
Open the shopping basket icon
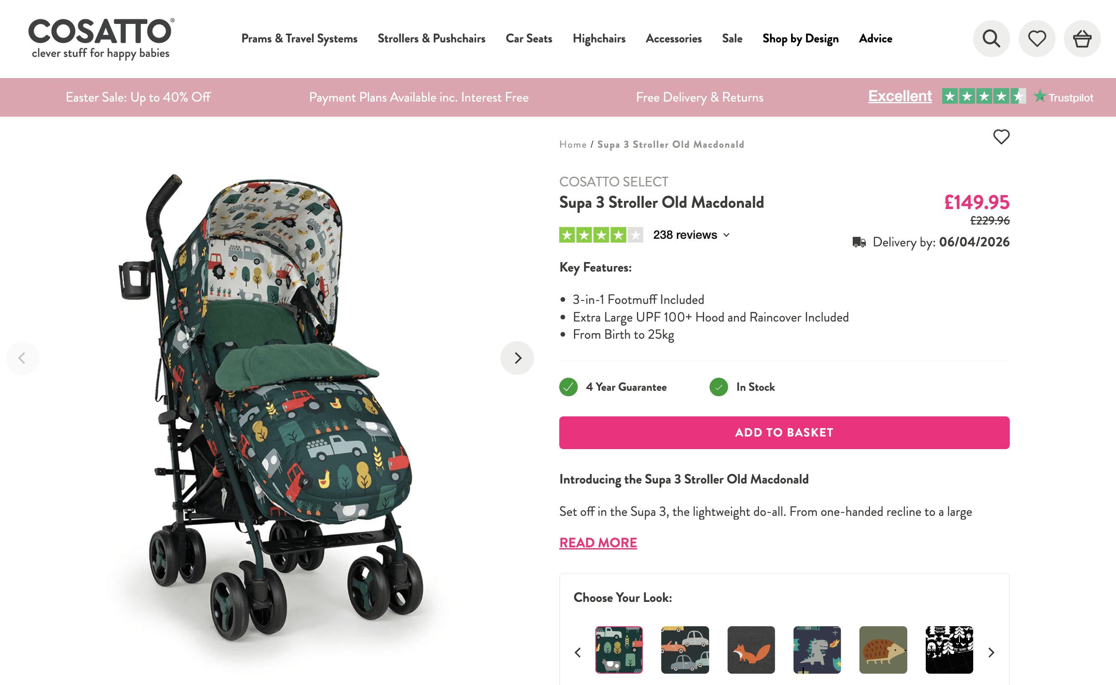[1082, 39]
